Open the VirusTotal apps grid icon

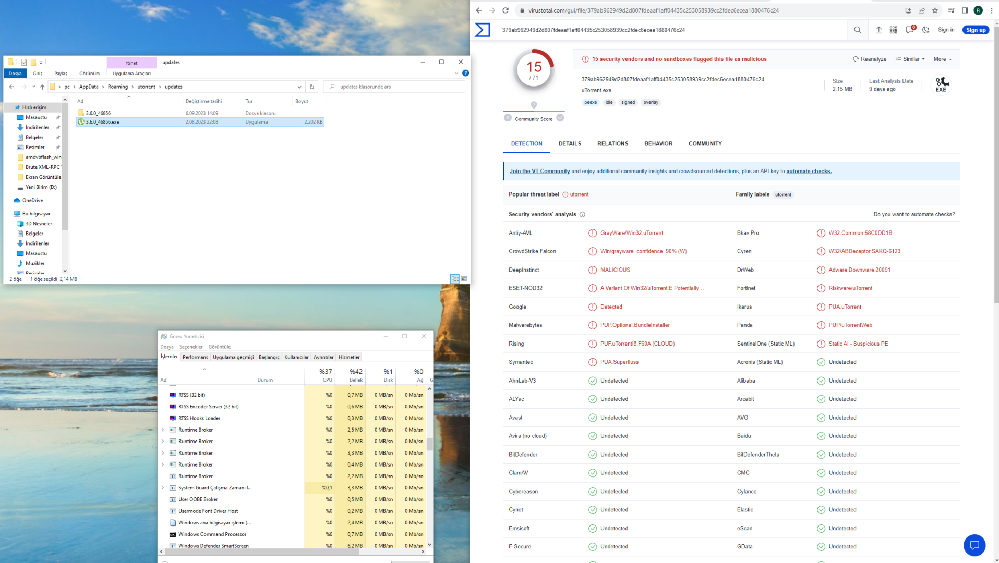pyautogui.click(x=894, y=30)
